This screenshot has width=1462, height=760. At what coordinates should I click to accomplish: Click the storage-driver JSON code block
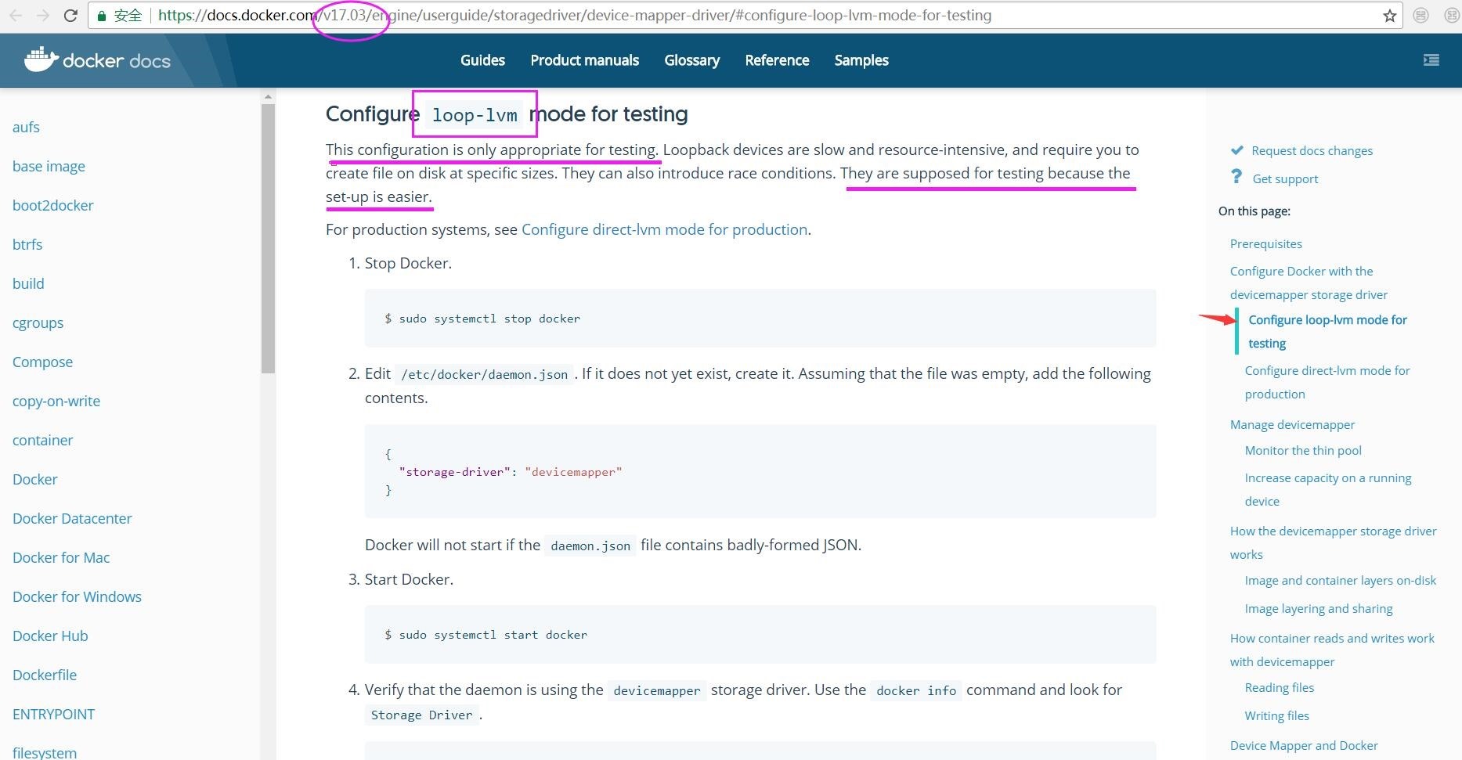pos(760,471)
